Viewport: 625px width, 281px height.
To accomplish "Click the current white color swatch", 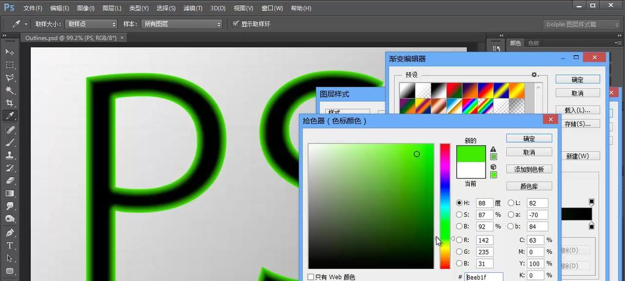I will (471, 170).
